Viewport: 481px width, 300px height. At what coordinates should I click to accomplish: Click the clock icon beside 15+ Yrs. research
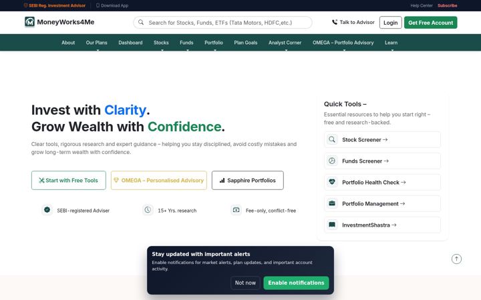coord(148,210)
